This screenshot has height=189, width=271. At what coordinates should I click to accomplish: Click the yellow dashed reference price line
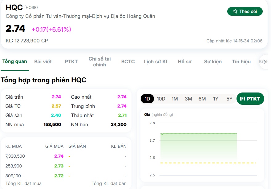(208, 163)
